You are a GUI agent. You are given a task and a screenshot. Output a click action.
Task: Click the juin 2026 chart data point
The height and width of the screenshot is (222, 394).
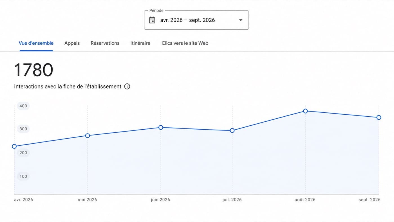161,128
